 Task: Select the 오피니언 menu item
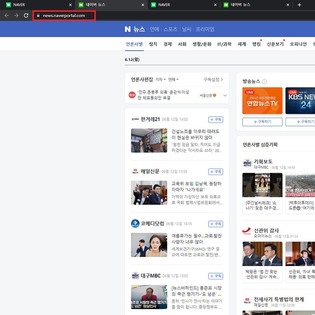(298, 44)
